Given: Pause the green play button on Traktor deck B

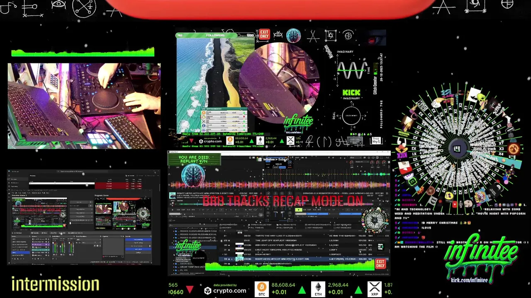Looking at the screenshot, I should (x=299, y=210).
